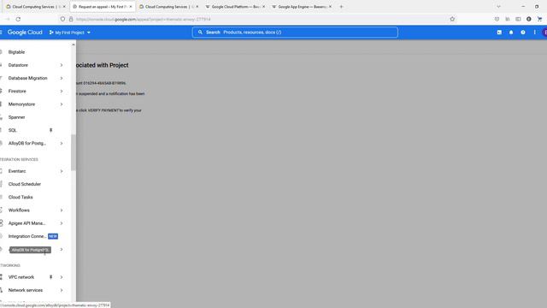Expand the Firestore submenu chevron
The width and height of the screenshot is (547, 308).
pyautogui.click(x=62, y=92)
